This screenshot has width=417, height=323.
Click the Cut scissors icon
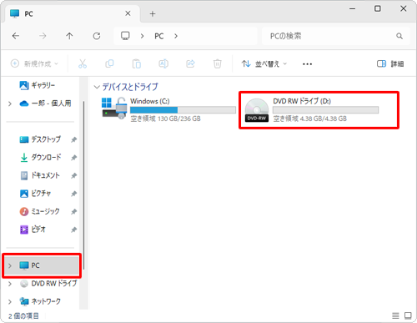pos(83,63)
